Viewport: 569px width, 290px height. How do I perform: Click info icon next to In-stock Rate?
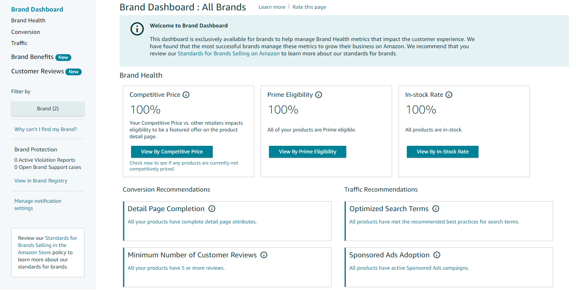[x=449, y=95]
